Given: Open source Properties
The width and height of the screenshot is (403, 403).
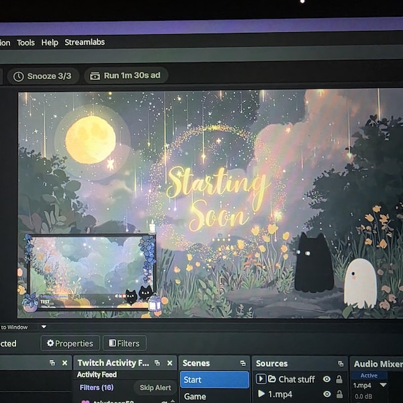Looking at the screenshot, I should tap(70, 343).
